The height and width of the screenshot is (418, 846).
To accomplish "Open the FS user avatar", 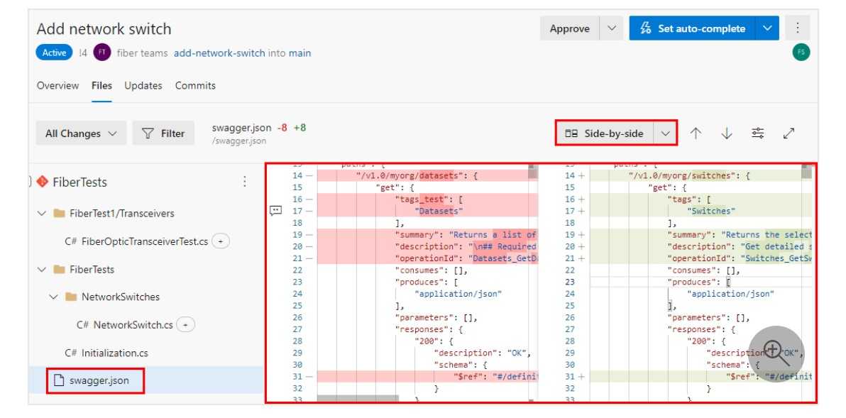I will click(x=801, y=53).
